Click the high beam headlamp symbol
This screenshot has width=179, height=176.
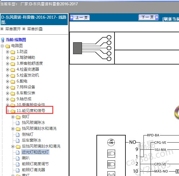coord(111,164)
